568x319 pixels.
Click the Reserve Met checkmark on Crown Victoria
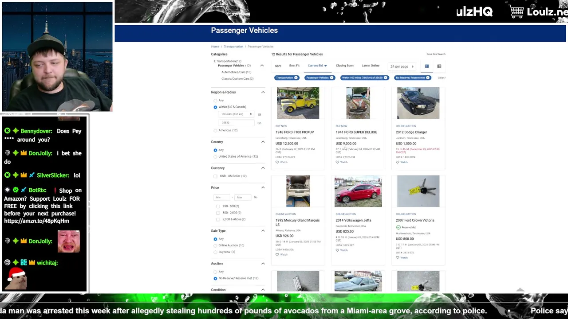[x=398, y=227]
